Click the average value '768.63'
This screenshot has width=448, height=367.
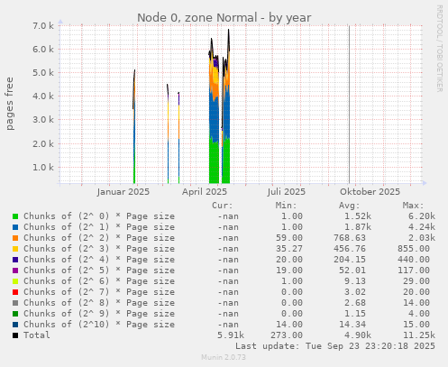pyautogui.click(x=350, y=238)
